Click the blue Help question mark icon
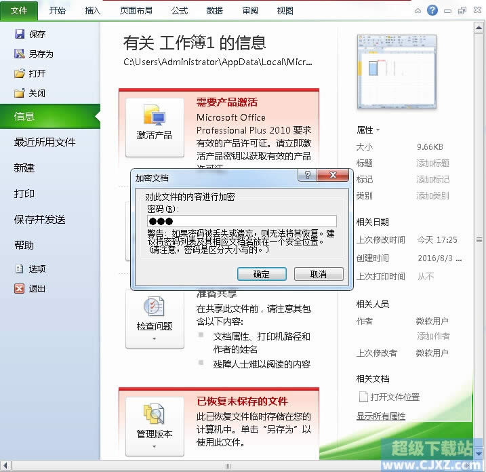The width and height of the screenshot is (486, 472). point(432,11)
